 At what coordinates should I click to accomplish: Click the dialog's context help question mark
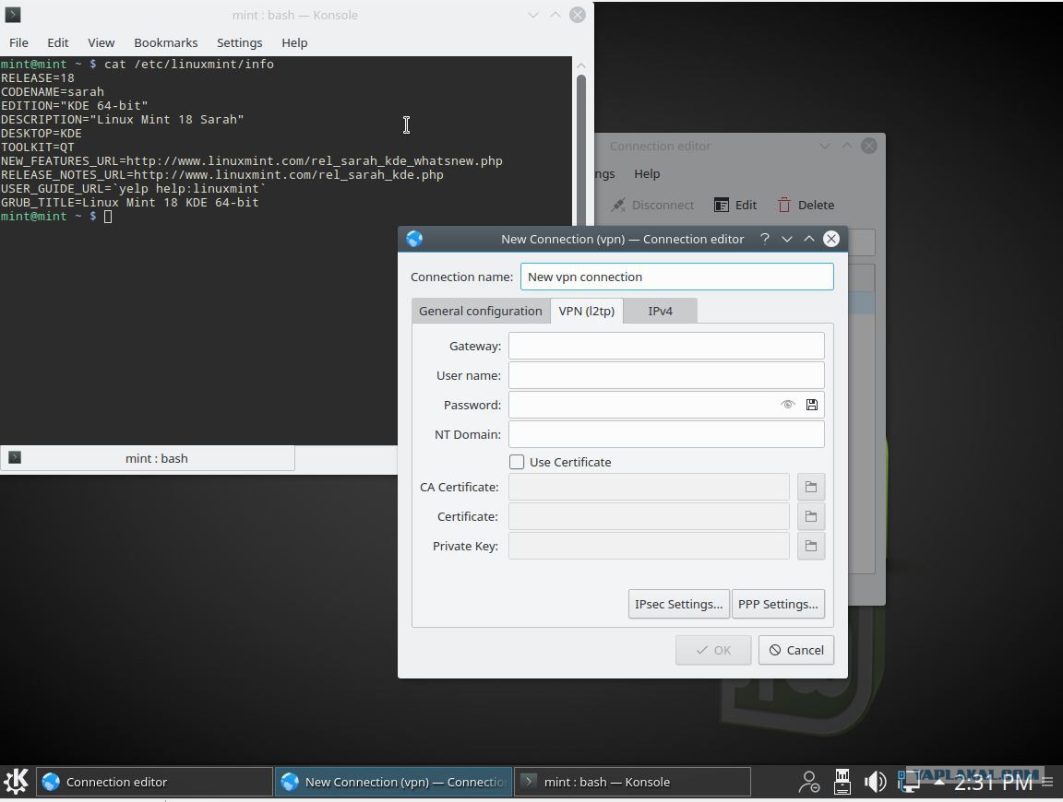(x=765, y=239)
